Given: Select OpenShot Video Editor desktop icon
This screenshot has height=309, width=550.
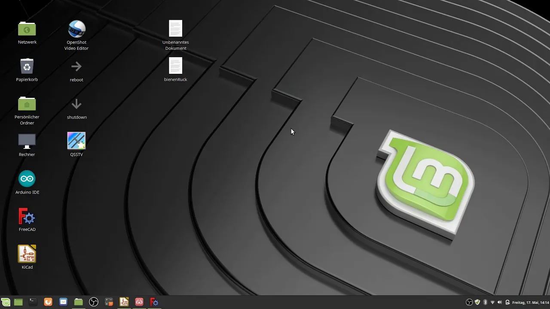Looking at the screenshot, I should (76, 29).
